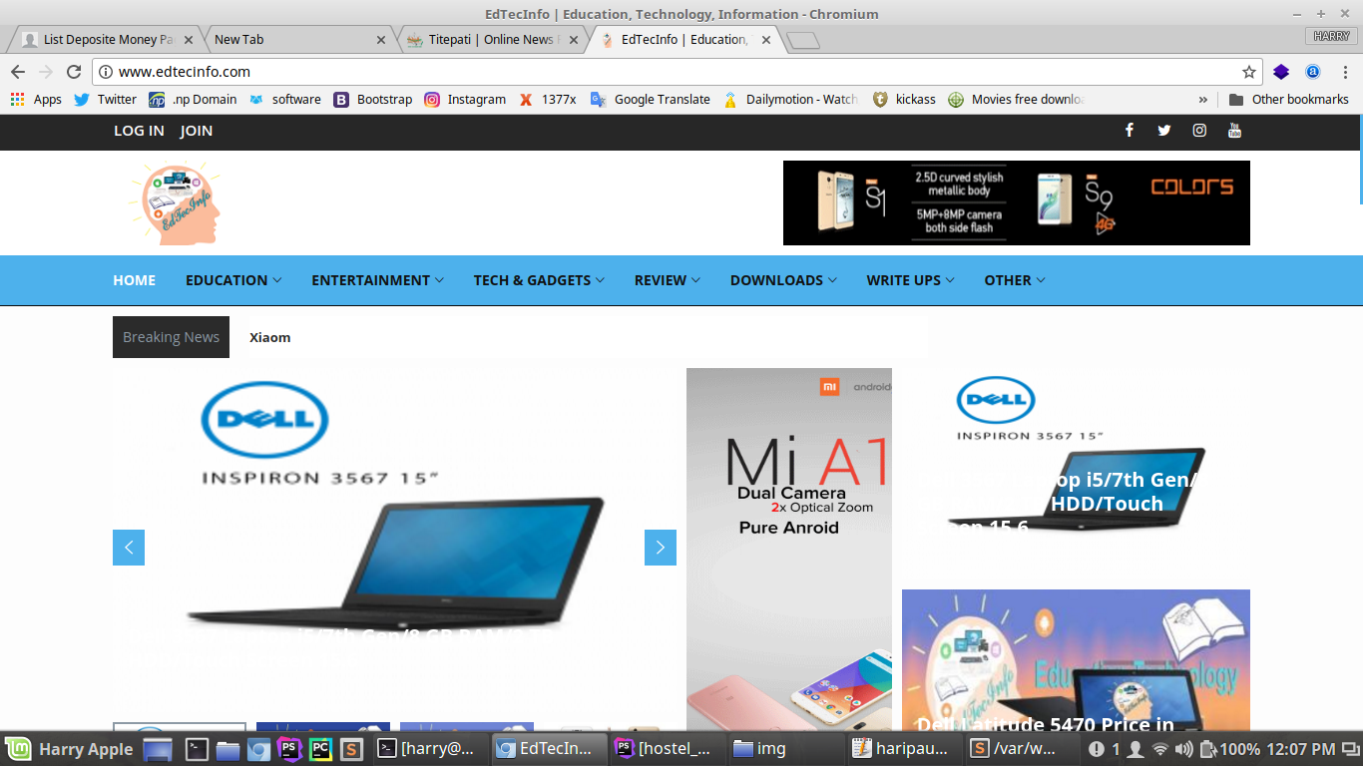The height and width of the screenshot is (766, 1363).
Task: Click the EdTecInfo site logo
Action: pos(177,205)
